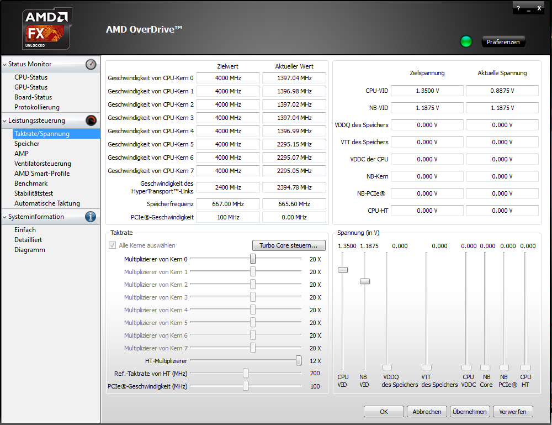Click the AMD OverDrive title text
552x425 pixels.
pos(144,29)
